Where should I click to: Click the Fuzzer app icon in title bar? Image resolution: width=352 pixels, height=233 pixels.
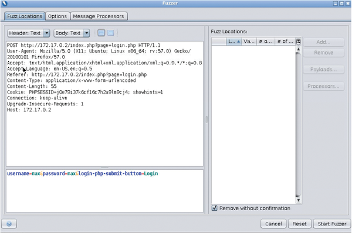coord(4,4)
